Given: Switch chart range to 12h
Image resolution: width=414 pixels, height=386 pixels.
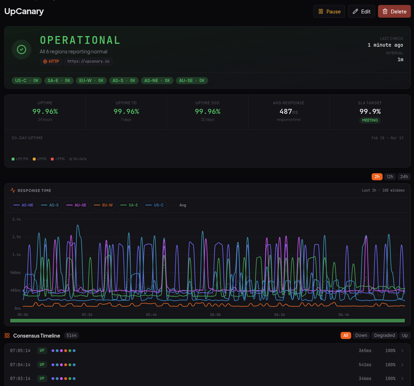Looking at the screenshot, I should (x=390, y=177).
